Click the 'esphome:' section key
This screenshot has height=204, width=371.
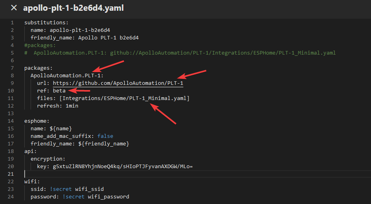(x=37, y=121)
